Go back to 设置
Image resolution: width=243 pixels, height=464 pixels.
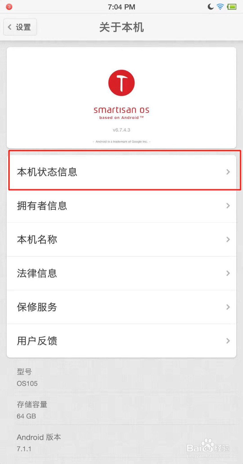(x=20, y=27)
